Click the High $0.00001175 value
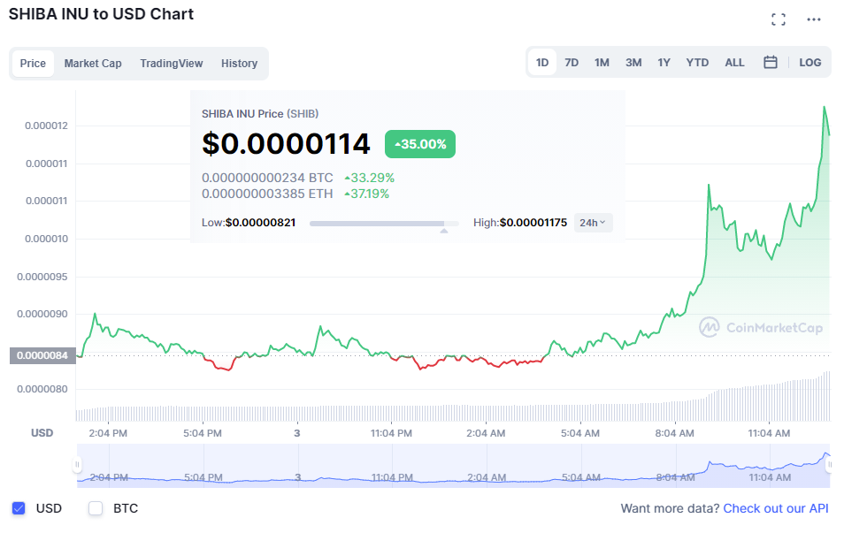The image size is (844, 533). click(x=533, y=223)
